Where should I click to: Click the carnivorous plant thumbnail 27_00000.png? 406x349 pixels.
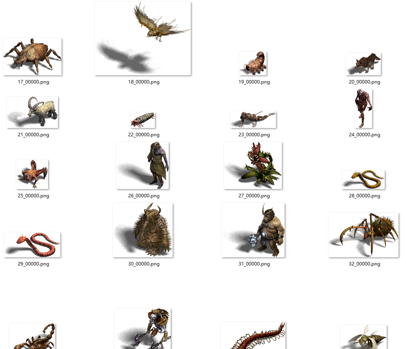(x=253, y=165)
